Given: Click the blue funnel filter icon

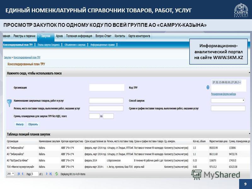Looking at the screenshot, I should click(9, 103).
